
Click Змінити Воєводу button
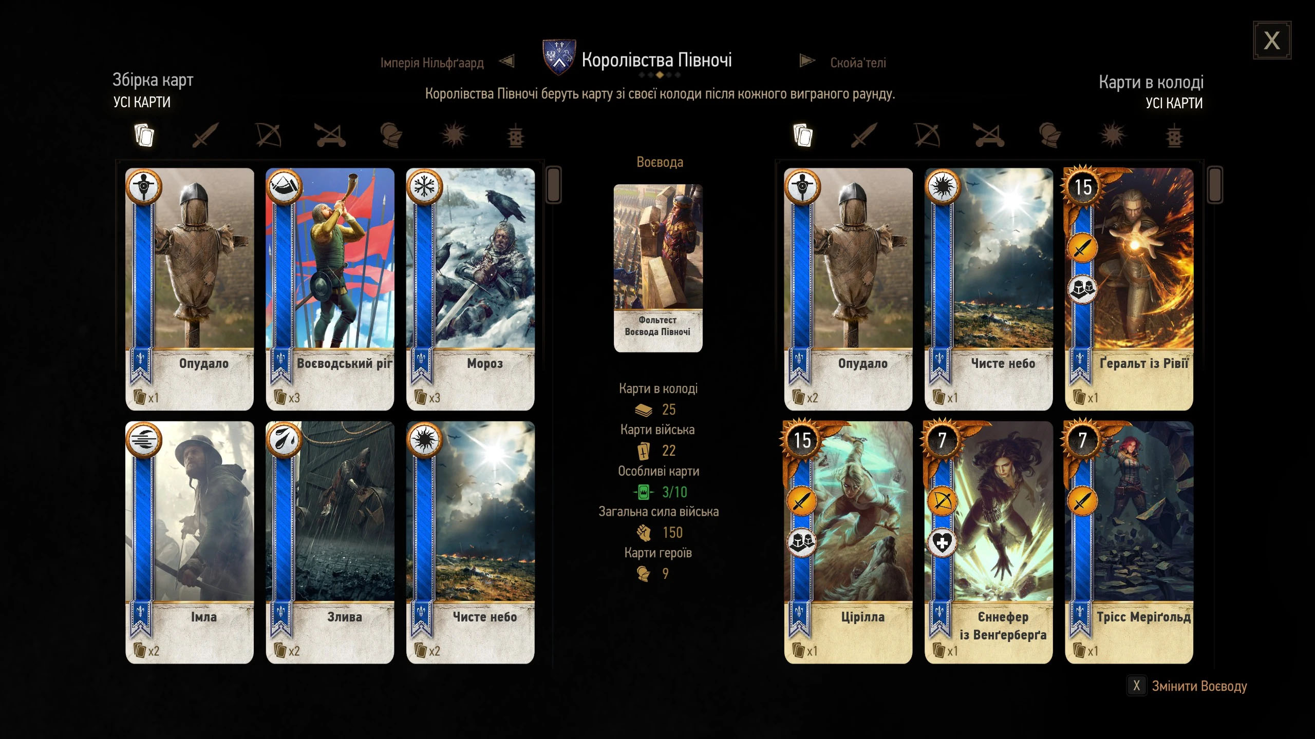coord(1187,686)
